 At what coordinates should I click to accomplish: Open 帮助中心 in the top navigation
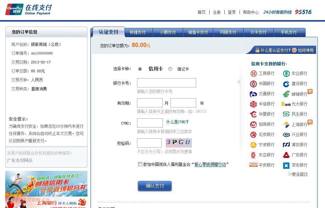click(251, 12)
